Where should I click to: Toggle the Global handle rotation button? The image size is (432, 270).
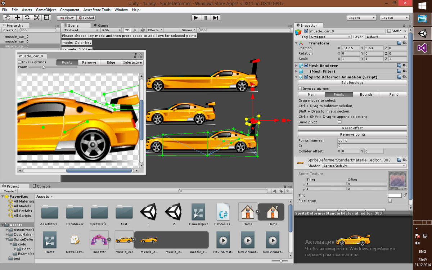[x=86, y=18]
